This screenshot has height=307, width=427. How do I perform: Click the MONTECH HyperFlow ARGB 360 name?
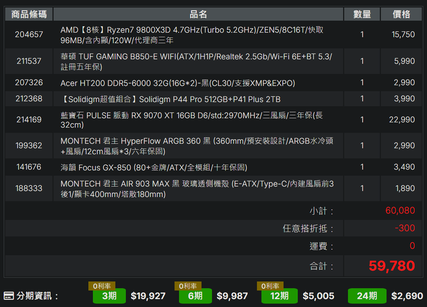click(x=197, y=146)
